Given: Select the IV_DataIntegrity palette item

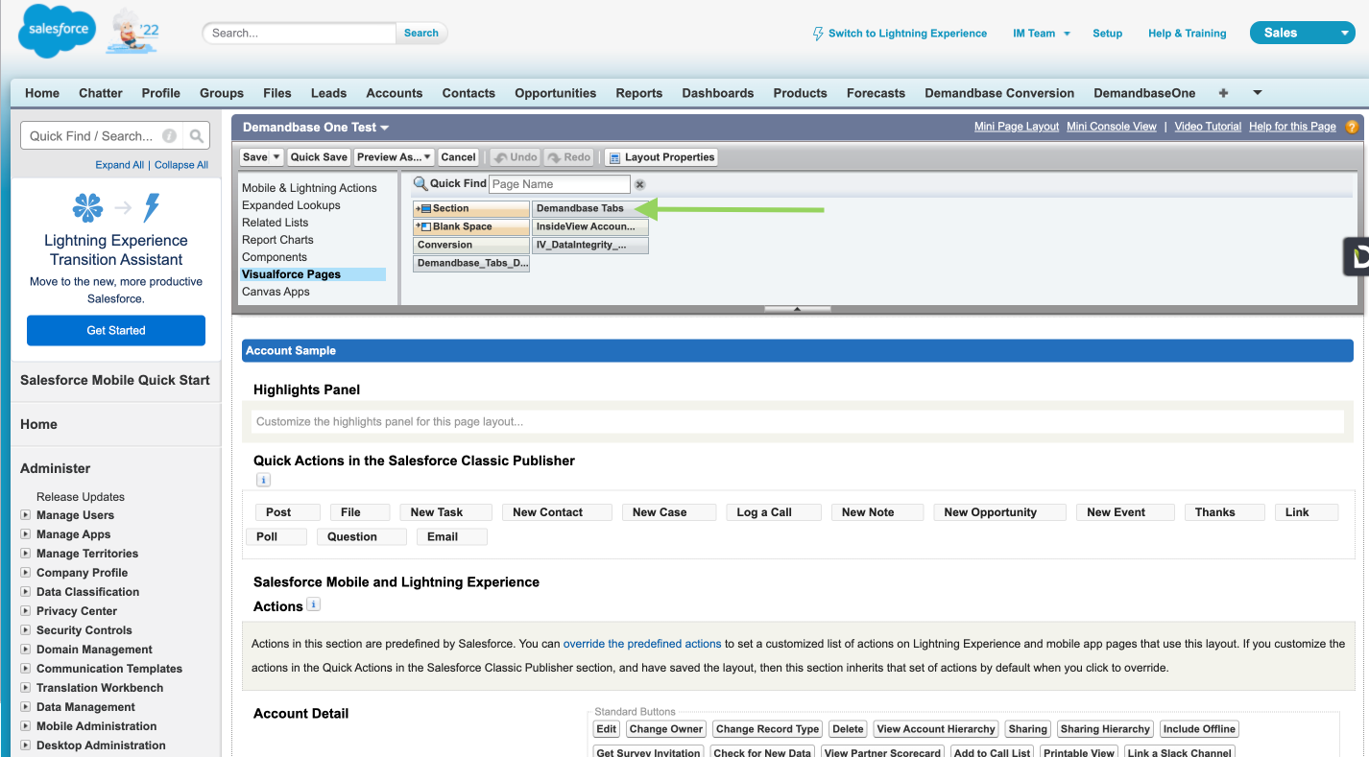Looking at the screenshot, I should pyautogui.click(x=590, y=245).
